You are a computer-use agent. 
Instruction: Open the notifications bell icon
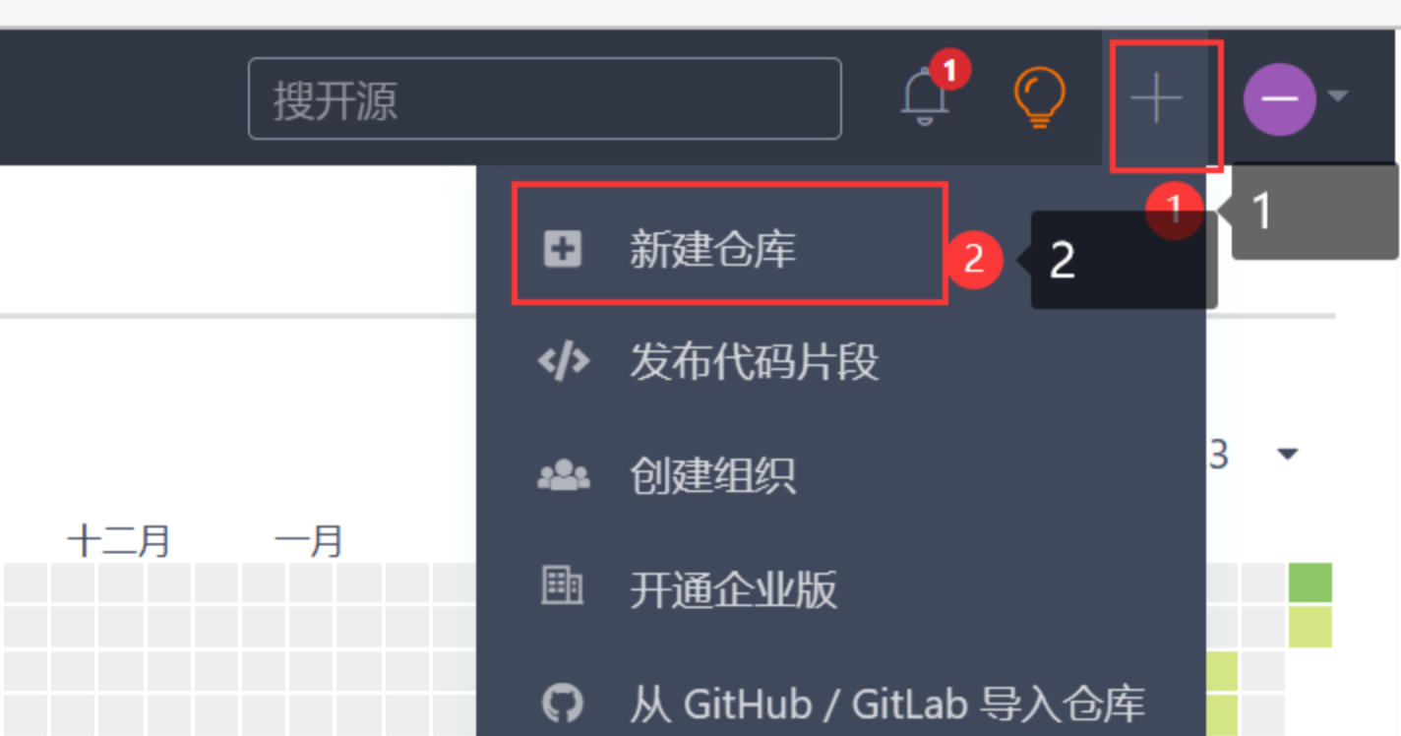(x=926, y=96)
